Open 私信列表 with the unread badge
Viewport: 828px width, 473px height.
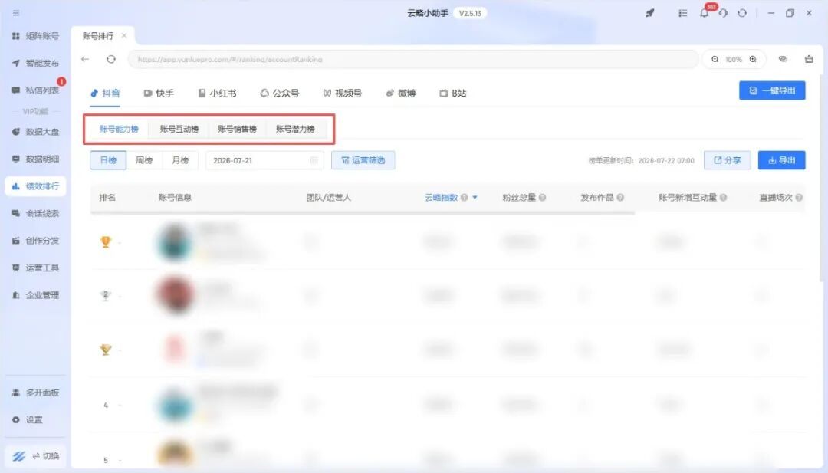point(35,90)
